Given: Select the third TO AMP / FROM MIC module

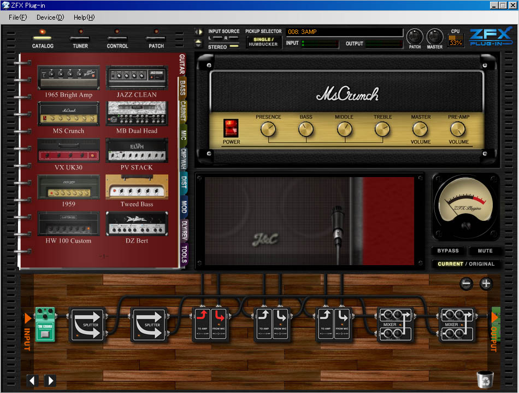Looking at the screenshot, I should (x=334, y=325).
